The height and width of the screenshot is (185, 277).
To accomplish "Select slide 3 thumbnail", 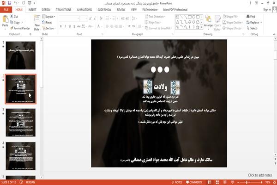I will coord(21,122).
